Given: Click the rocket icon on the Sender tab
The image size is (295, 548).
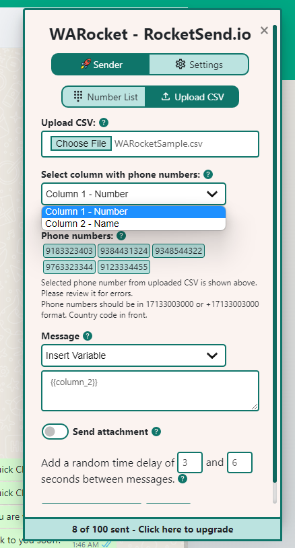Looking at the screenshot, I should click(86, 65).
